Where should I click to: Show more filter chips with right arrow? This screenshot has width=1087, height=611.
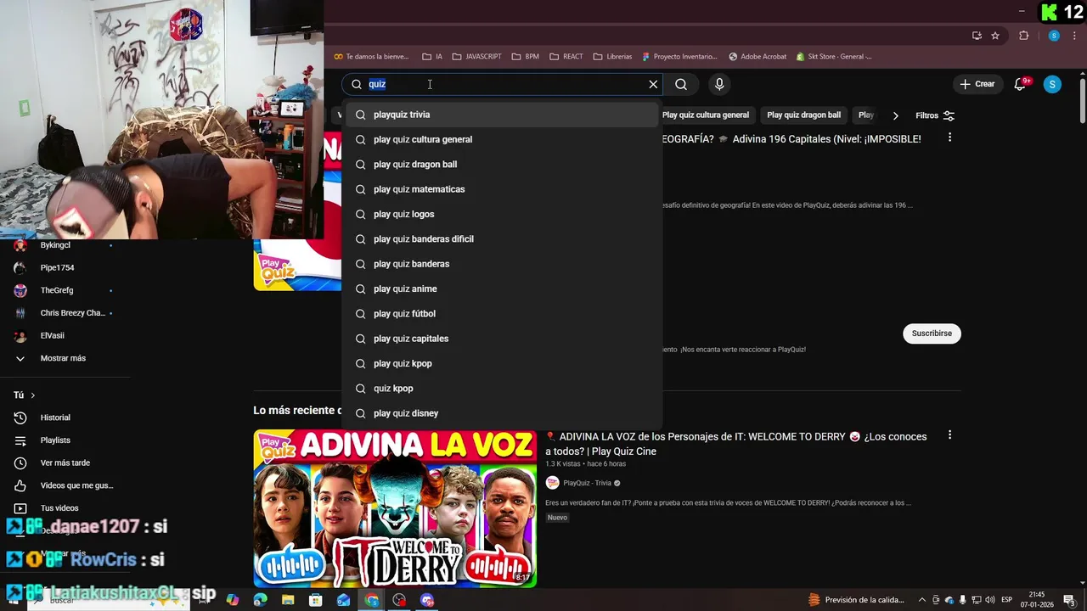pos(895,115)
